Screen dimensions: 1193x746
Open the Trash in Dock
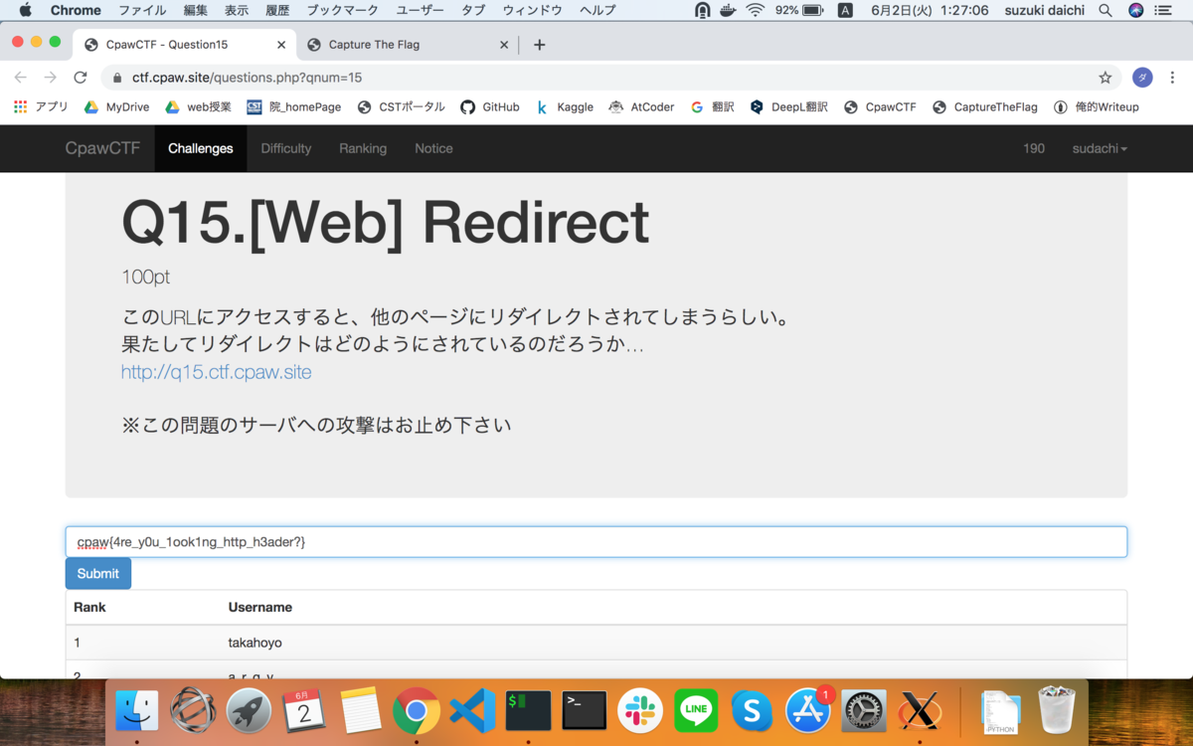point(1057,710)
